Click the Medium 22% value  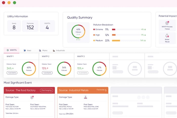[107, 40]
